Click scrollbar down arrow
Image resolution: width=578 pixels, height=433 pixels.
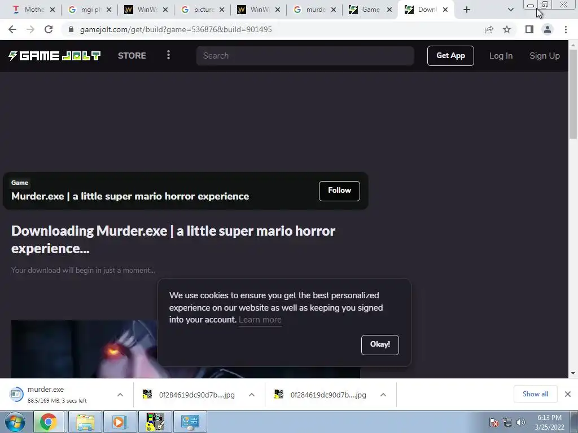tap(573, 373)
